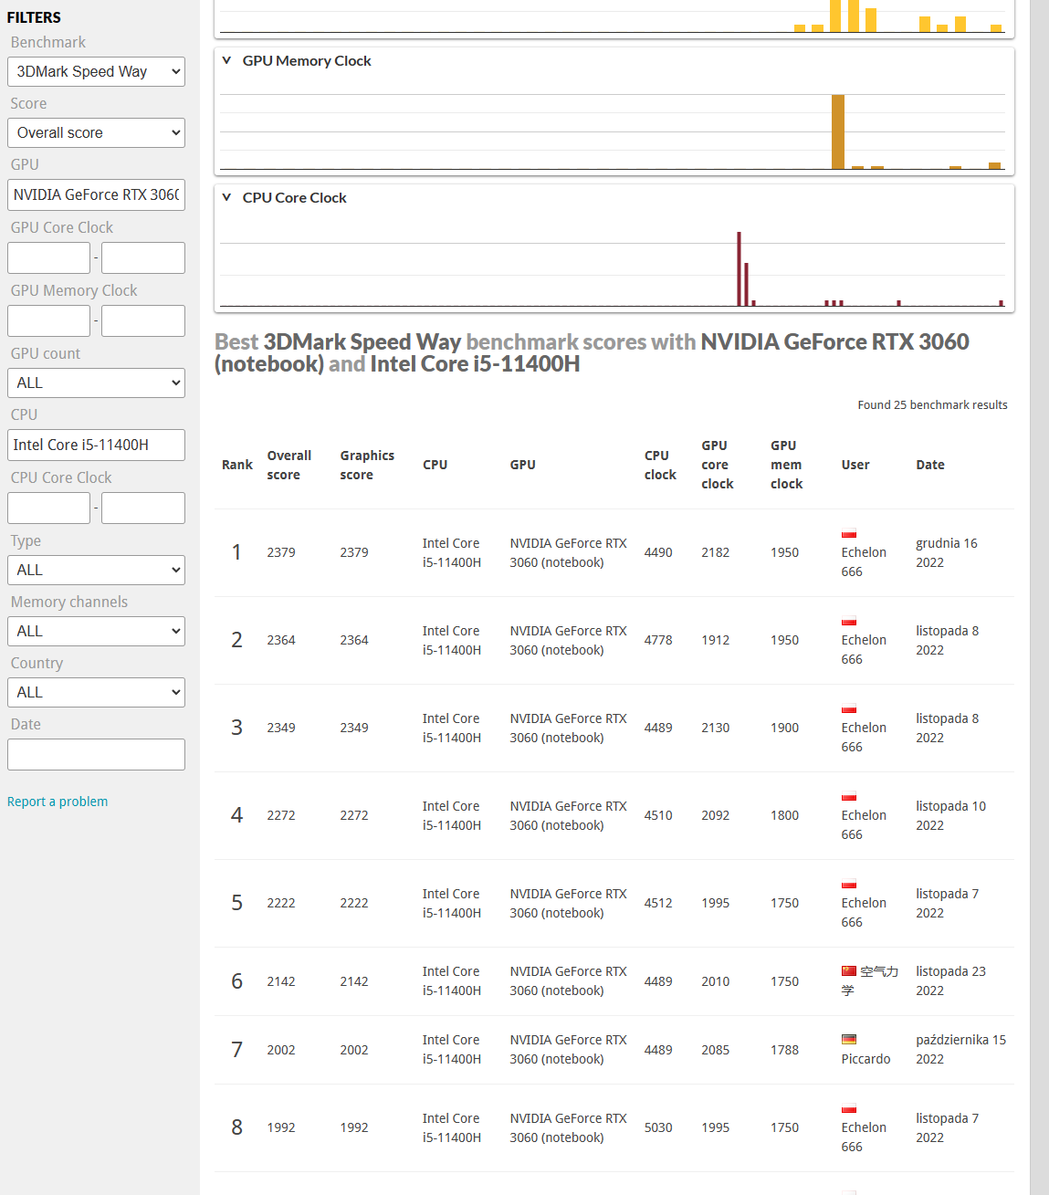Click the Report a problem link
Viewport: 1049px width, 1195px height.
pyautogui.click(x=58, y=802)
